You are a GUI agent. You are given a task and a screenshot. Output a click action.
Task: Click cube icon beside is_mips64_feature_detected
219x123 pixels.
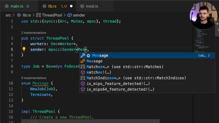(x=83, y=89)
